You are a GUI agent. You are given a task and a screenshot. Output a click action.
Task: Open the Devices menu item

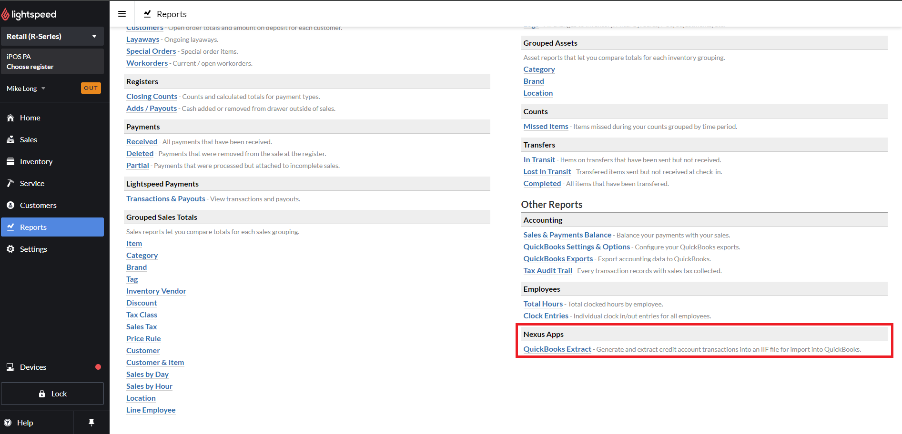click(52, 367)
